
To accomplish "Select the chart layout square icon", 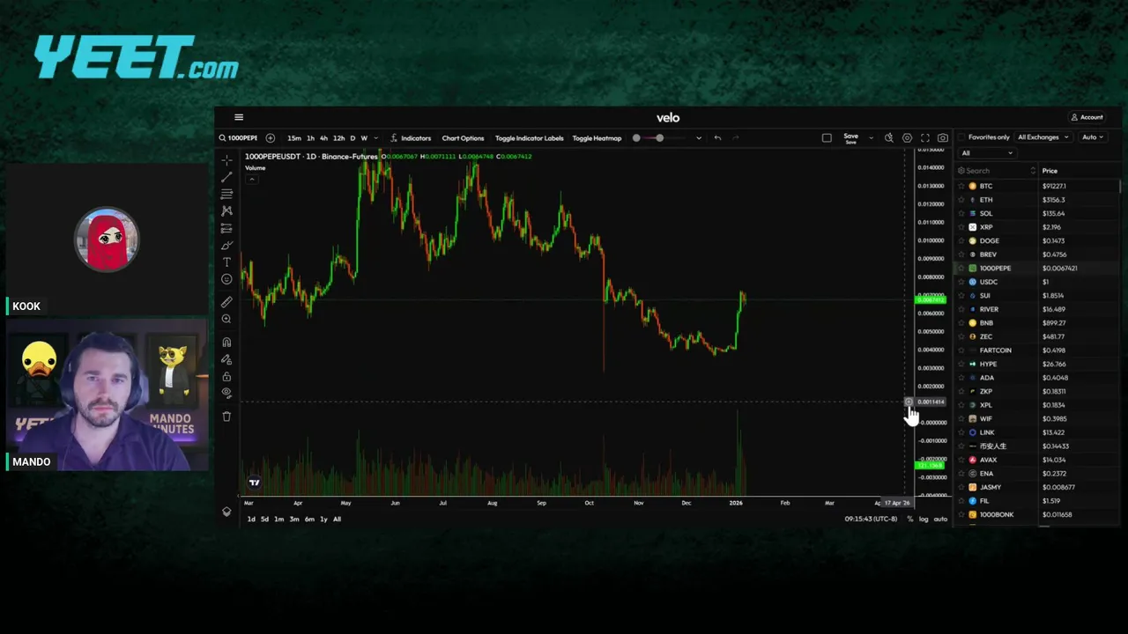I will pyautogui.click(x=827, y=138).
